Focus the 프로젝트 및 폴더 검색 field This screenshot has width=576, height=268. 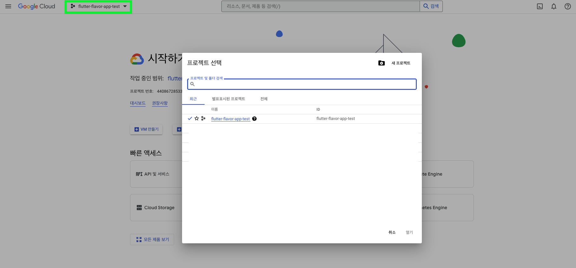click(x=302, y=84)
